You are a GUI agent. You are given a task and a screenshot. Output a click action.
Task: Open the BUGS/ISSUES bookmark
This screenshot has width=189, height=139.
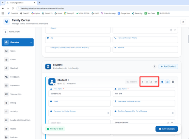(x=163, y=14)
